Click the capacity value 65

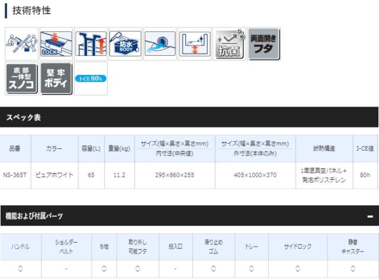click(x=91, y=175)
